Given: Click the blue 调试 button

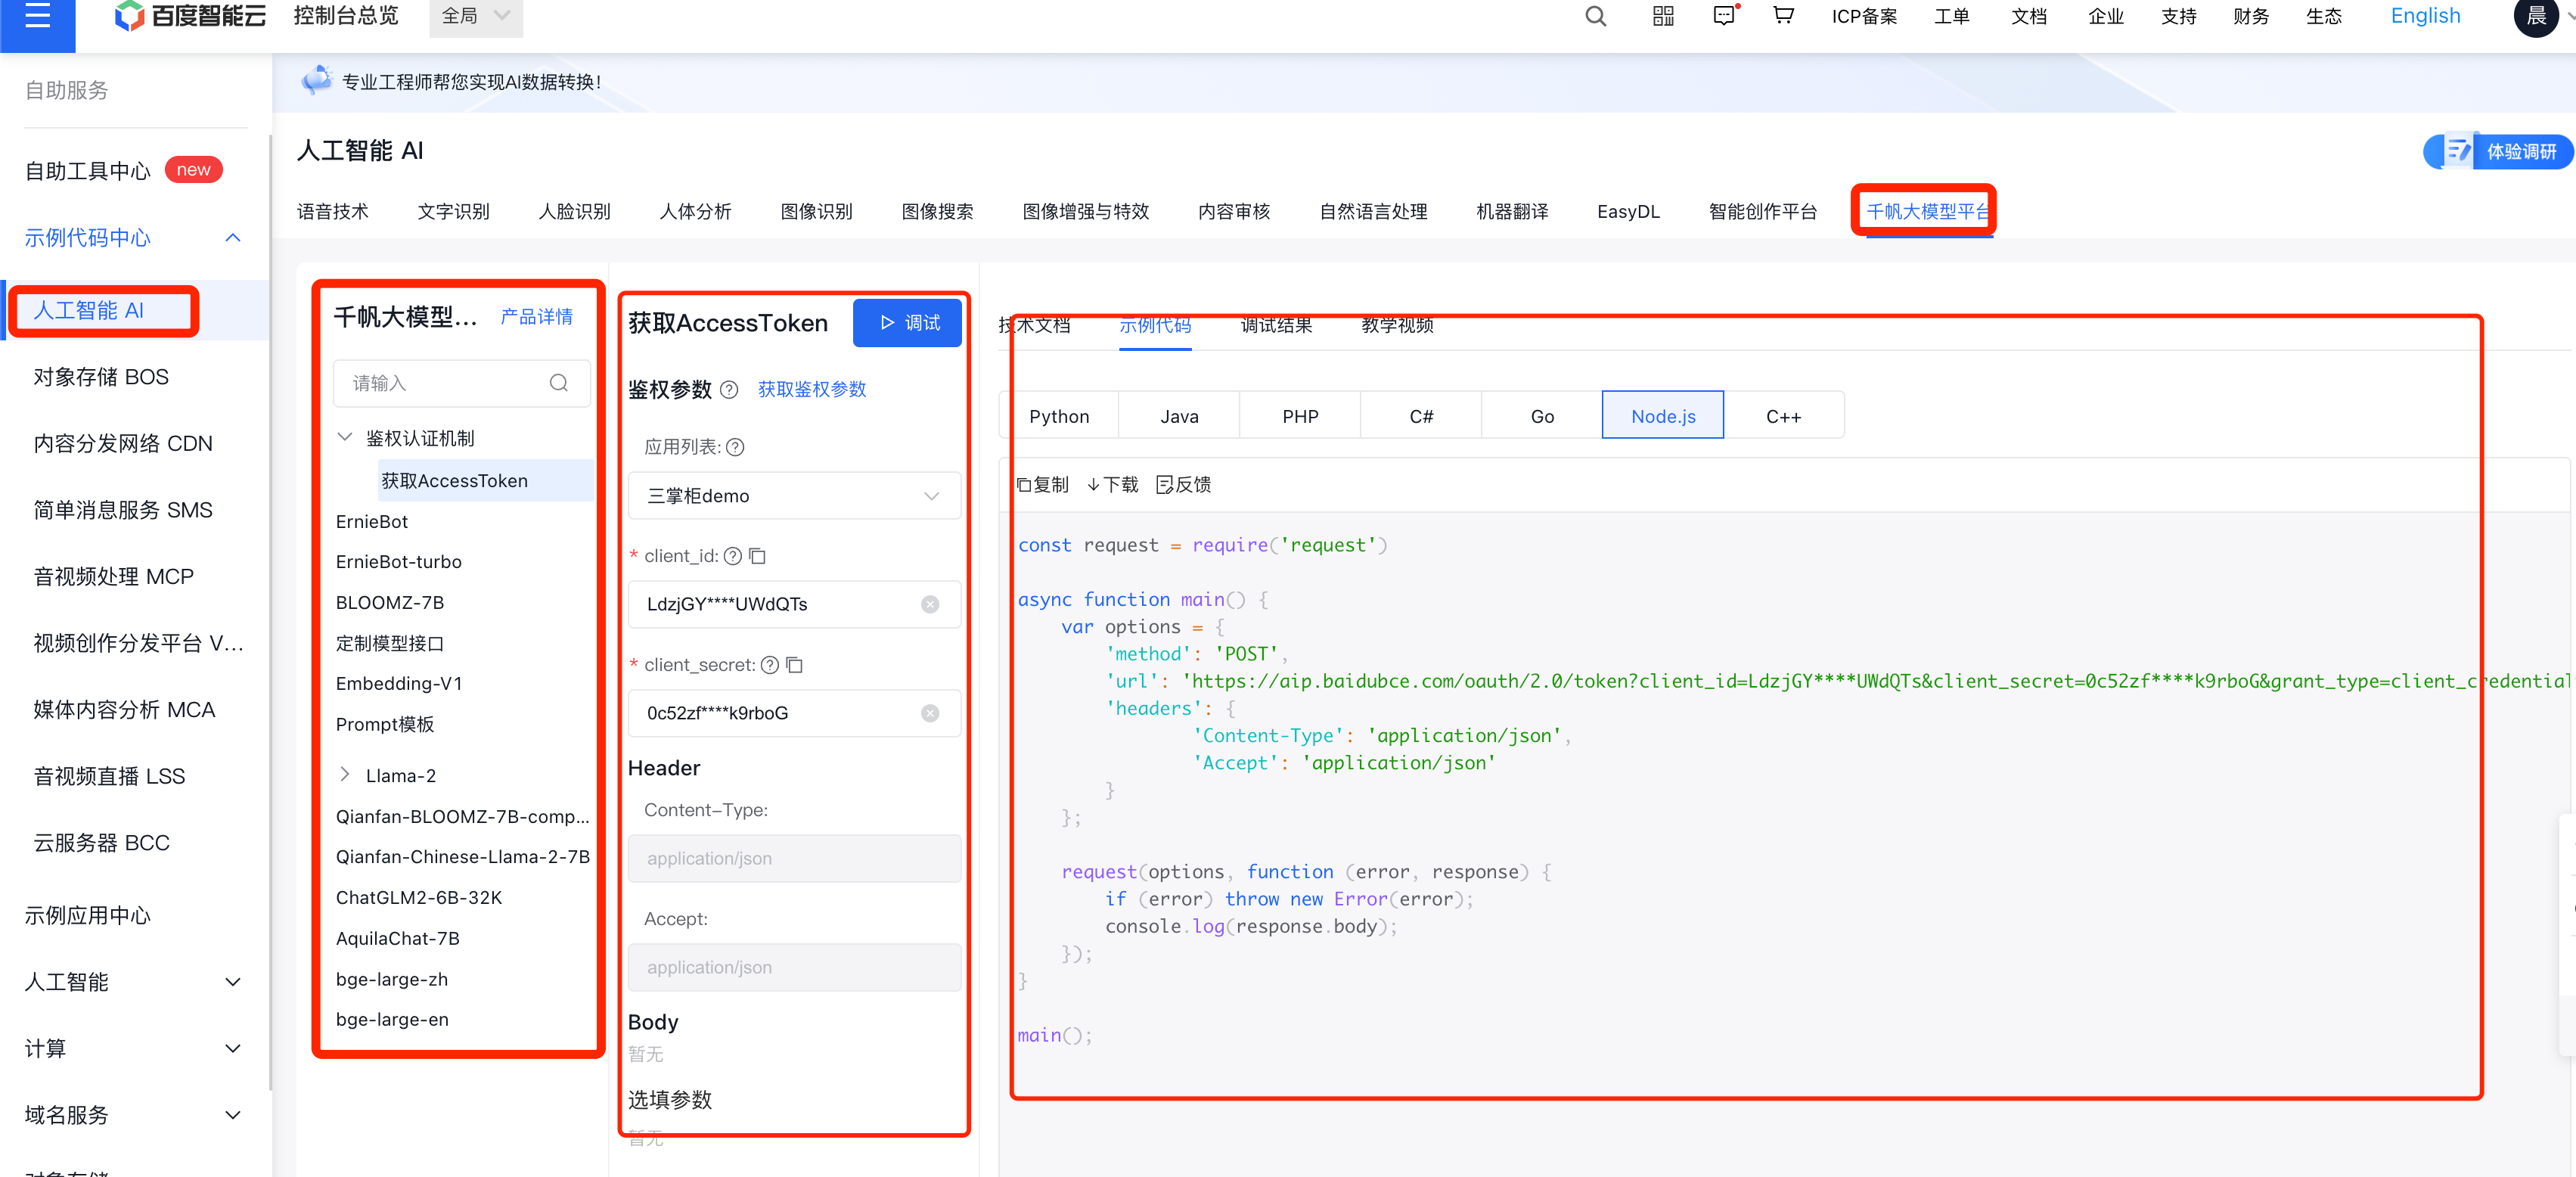Looking at the screenshot, I should click(907, 323).
